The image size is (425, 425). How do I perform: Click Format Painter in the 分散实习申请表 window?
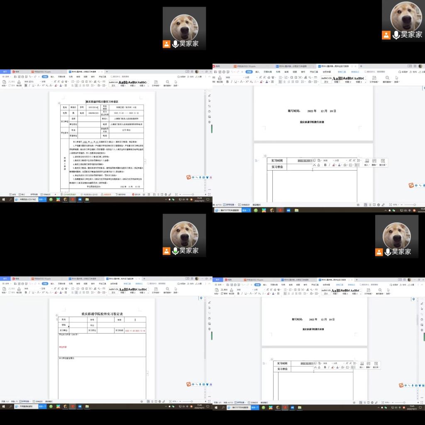pos(19,83)
